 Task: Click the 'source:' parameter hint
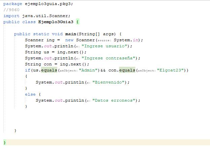pyautogui.click(x=104, y=41)
